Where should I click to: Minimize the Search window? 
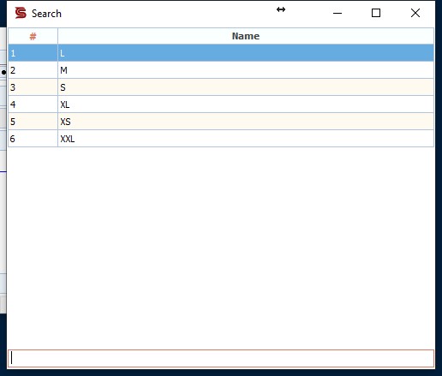(337, 13)
